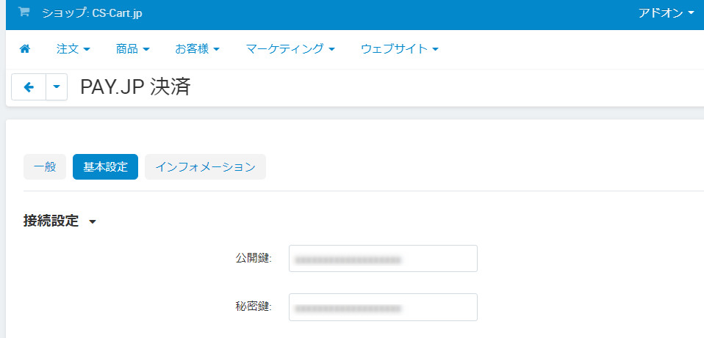Click the 公開鍵 field label
Screen dimensions: 704x338
pos(254,259)
